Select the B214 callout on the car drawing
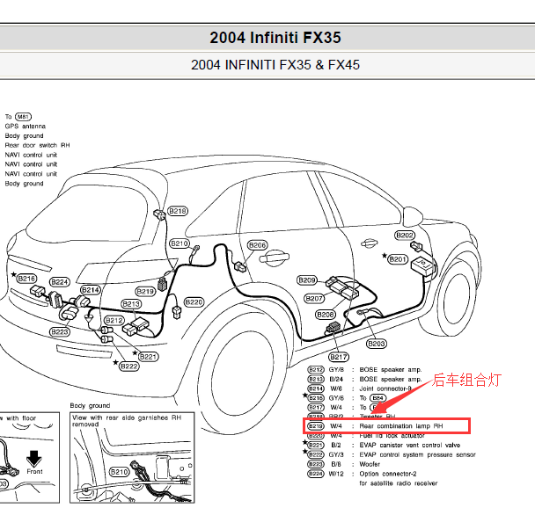 point(91,290)
